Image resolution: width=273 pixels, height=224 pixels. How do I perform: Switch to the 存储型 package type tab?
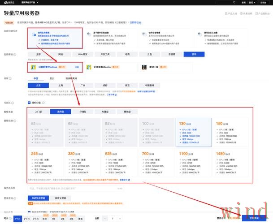[x=84, y=111]
